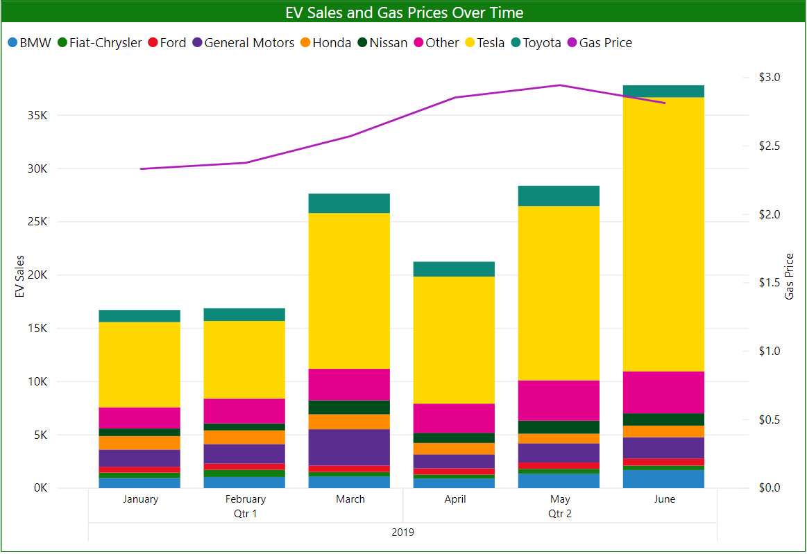Select the Qtr 2 axis label
The width and height of the screenshot is (807, 554).
[559, 514]
